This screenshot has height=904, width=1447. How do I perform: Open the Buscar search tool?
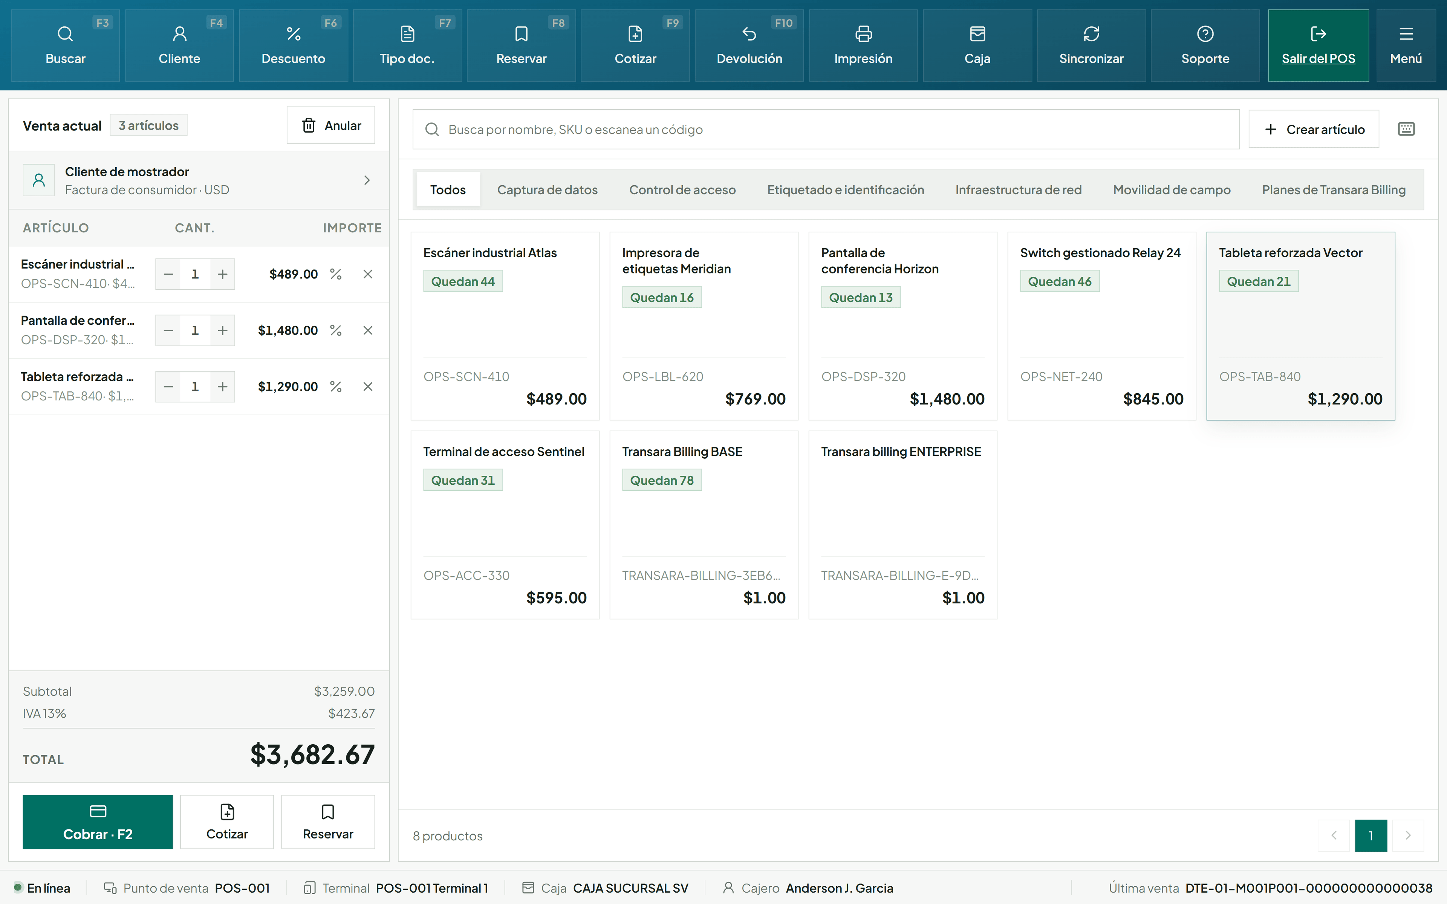coord(65,46)
